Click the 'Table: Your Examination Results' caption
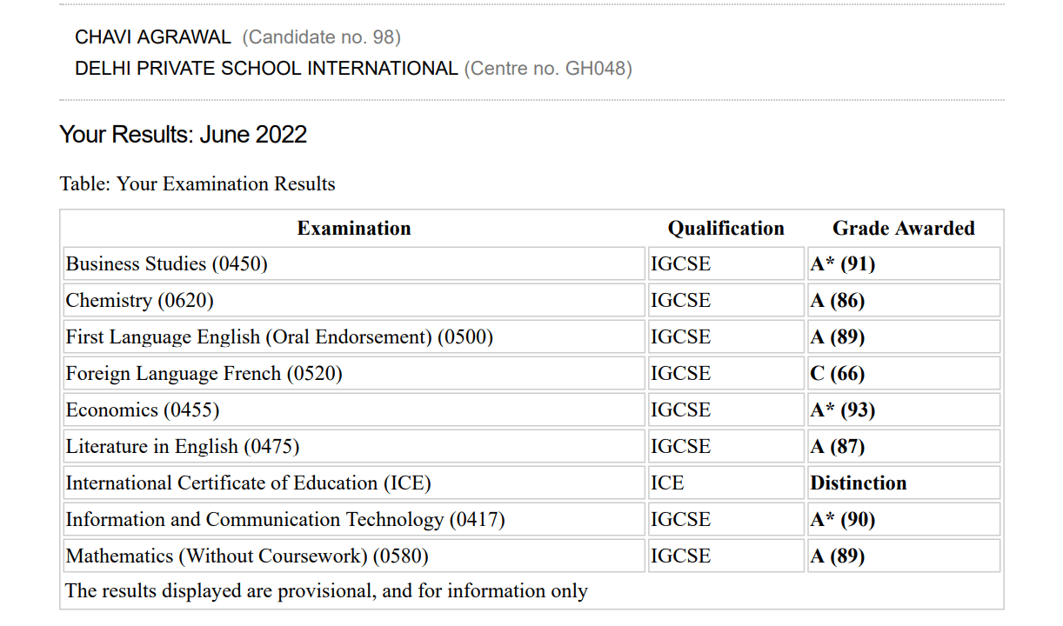 click(x=197, y=184)
